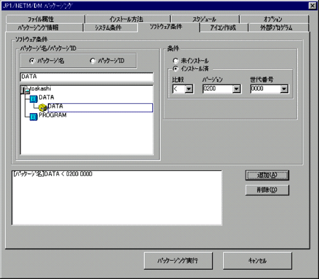
Task: Select the PROGRAM tree node
Action: pyautogui.click(x=52, y=115)
